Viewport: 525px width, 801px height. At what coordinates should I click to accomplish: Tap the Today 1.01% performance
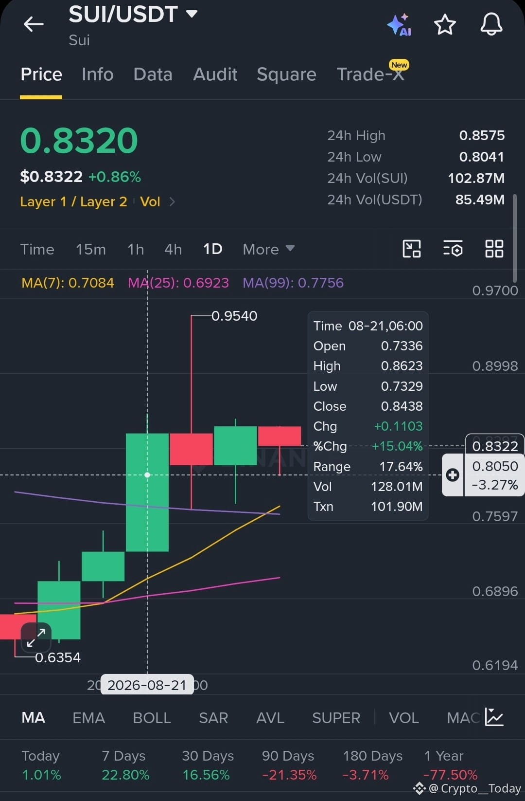click(41, 765)
